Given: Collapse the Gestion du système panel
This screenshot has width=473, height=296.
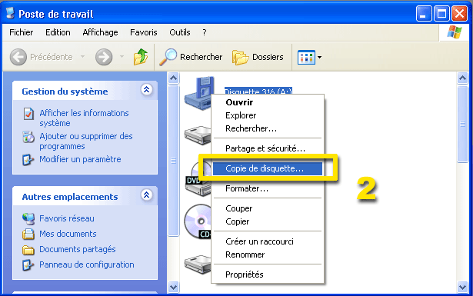Looking at the screenshot, I should 147,89.
